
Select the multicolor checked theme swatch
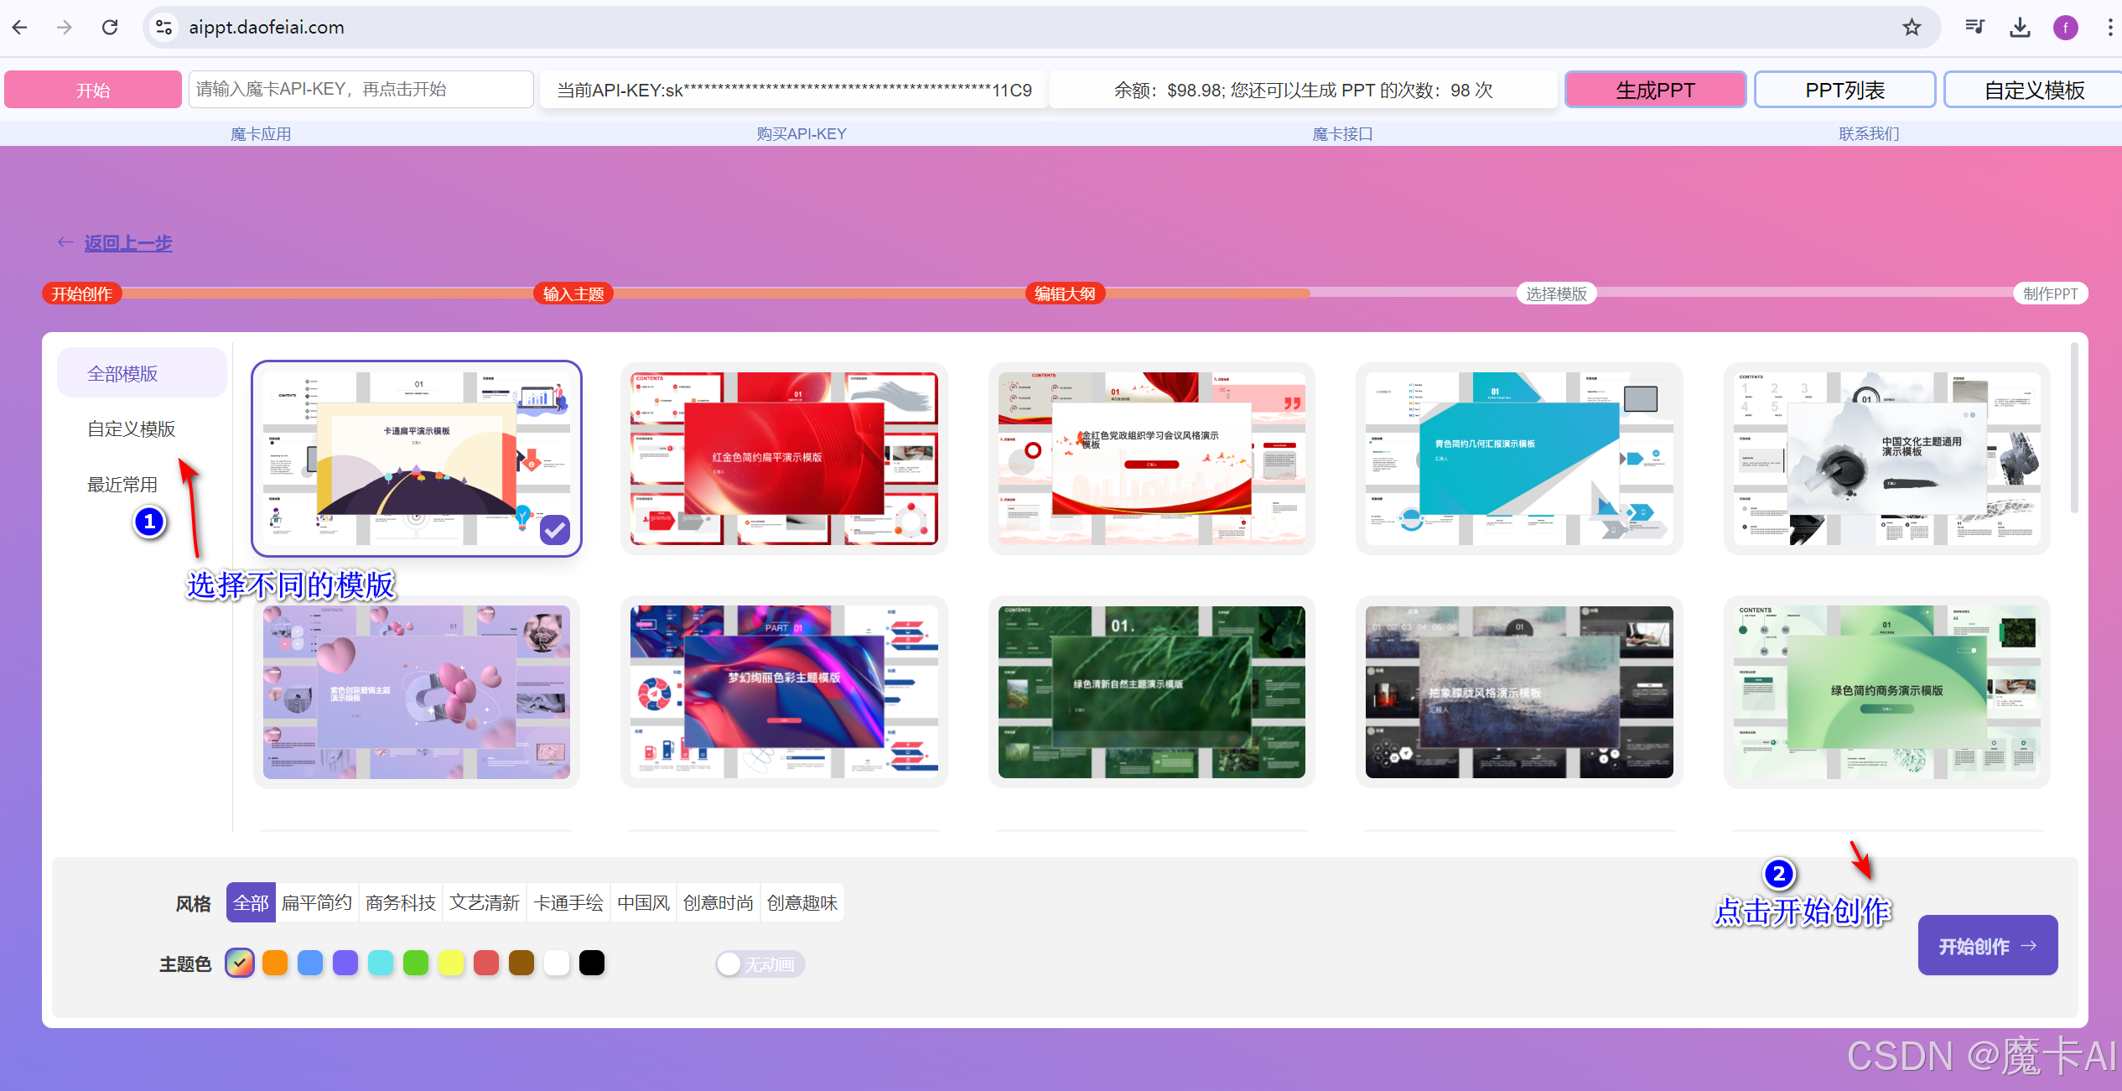click(x=240, y=963)
